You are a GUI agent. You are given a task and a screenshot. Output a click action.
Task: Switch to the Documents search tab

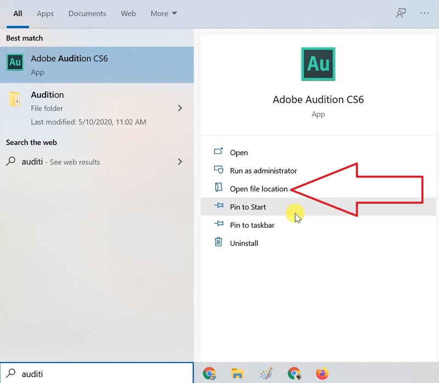pyautogui.click(x=87, y=13)
